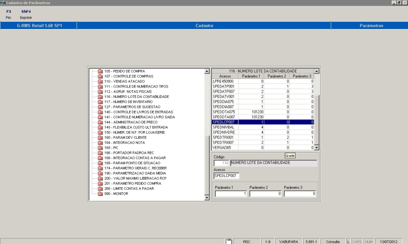Click the Parâmetro 2 input field
This screenshot has width=408, height=244.
click(x=265, y=194)
